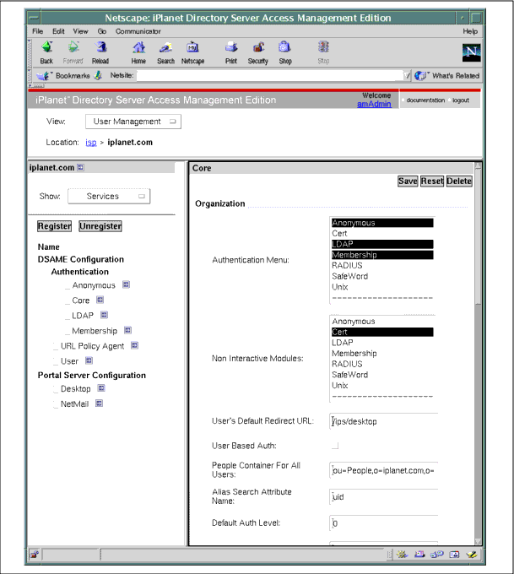
Task: Open Search from the toolbar
Action: [x=165, y=47]
